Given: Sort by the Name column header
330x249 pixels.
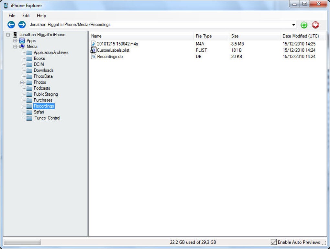Looking at the screenshot, I should 141,36.
